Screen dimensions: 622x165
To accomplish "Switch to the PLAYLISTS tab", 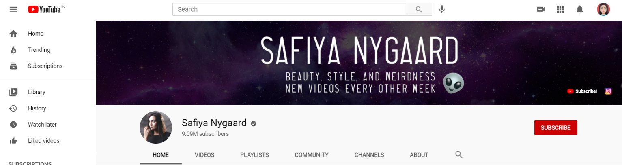I will 254,155.
